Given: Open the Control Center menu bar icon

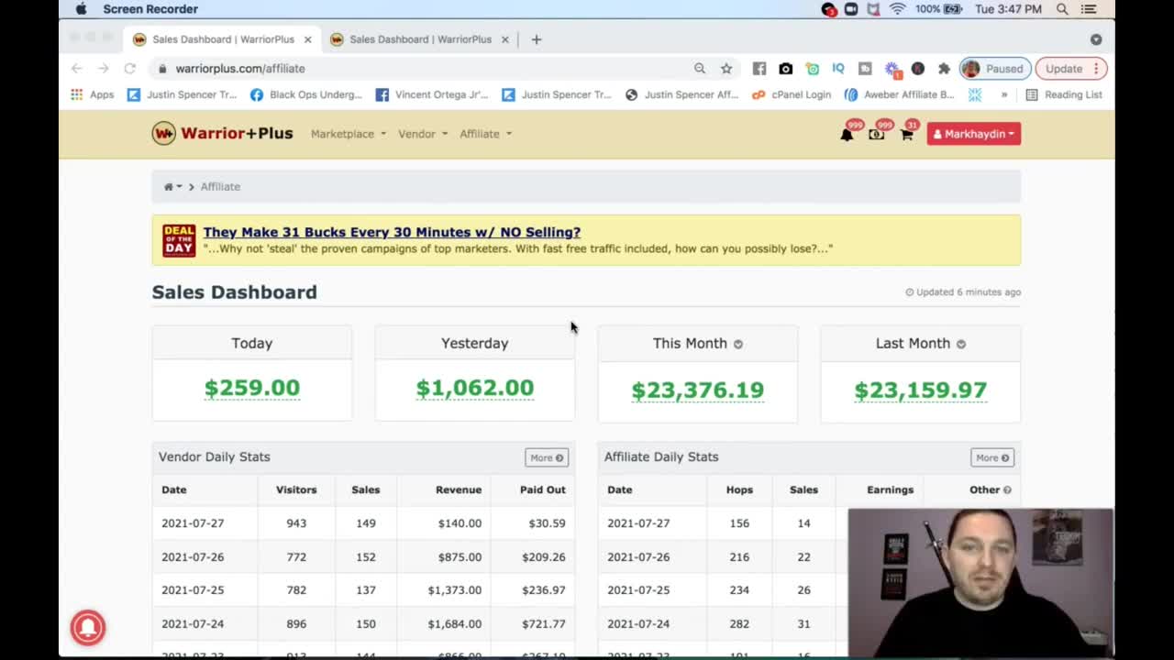Looking at the screenshot, I should (1089, 9).
